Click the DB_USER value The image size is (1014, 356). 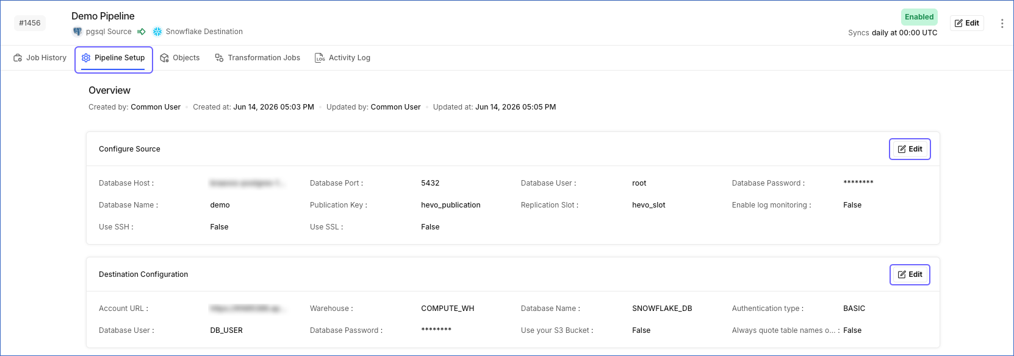tap(226, 330)
